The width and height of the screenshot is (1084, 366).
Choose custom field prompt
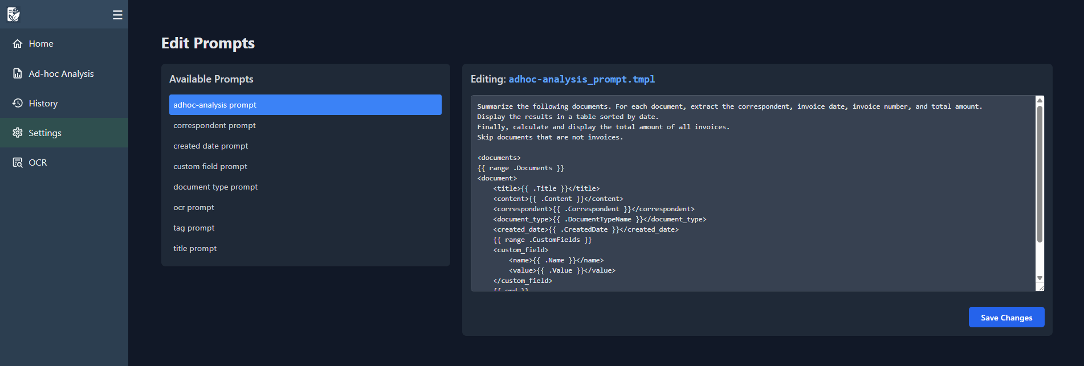pos(210,166)
